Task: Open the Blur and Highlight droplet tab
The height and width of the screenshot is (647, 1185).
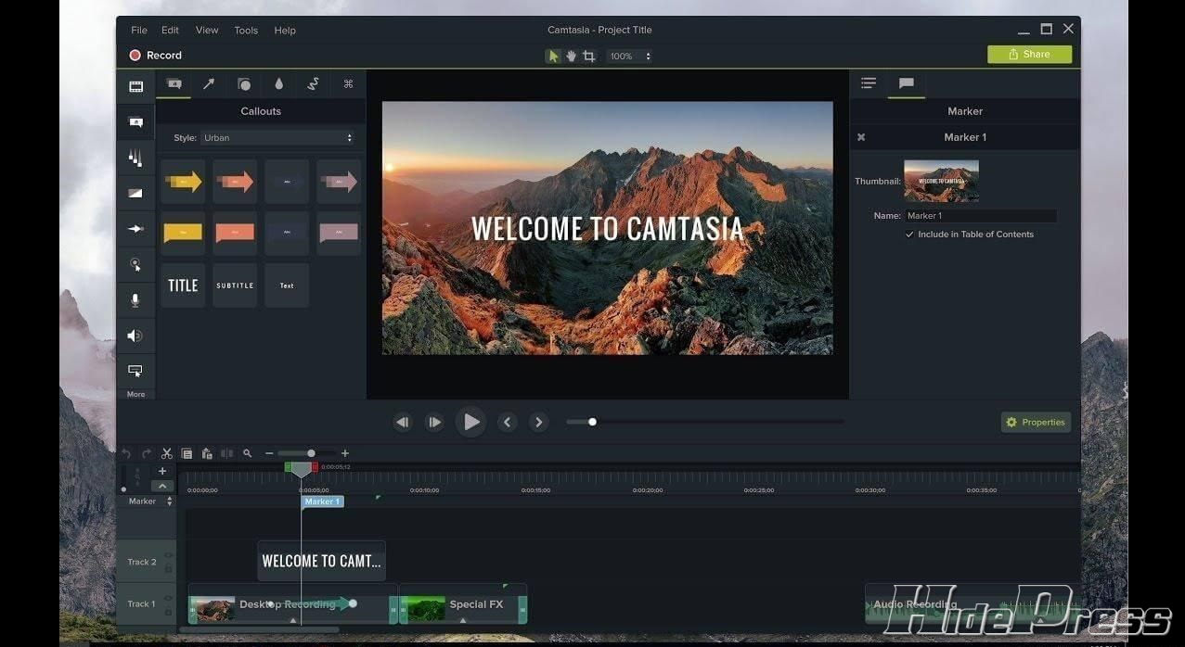Action: pos(278,84)
